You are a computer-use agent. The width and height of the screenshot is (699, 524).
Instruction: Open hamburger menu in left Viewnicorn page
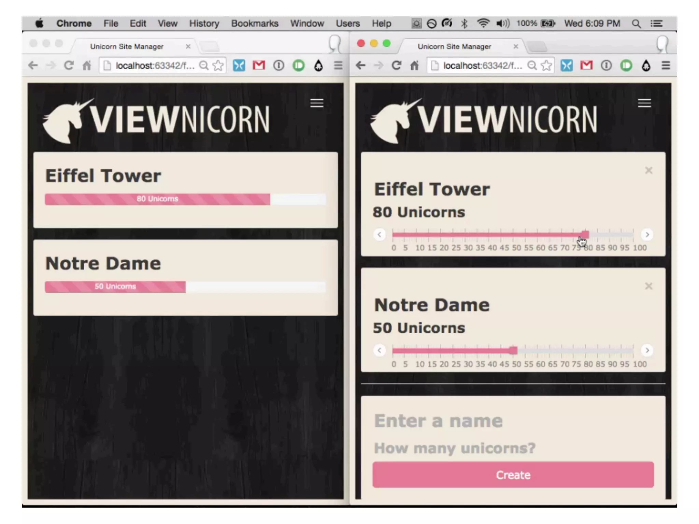pos(316,103)
